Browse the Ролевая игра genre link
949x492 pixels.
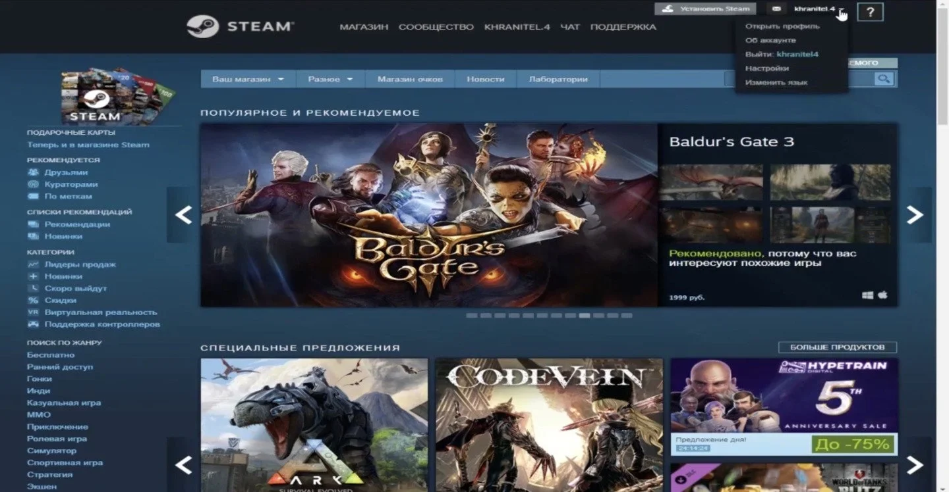click(57, 439)
